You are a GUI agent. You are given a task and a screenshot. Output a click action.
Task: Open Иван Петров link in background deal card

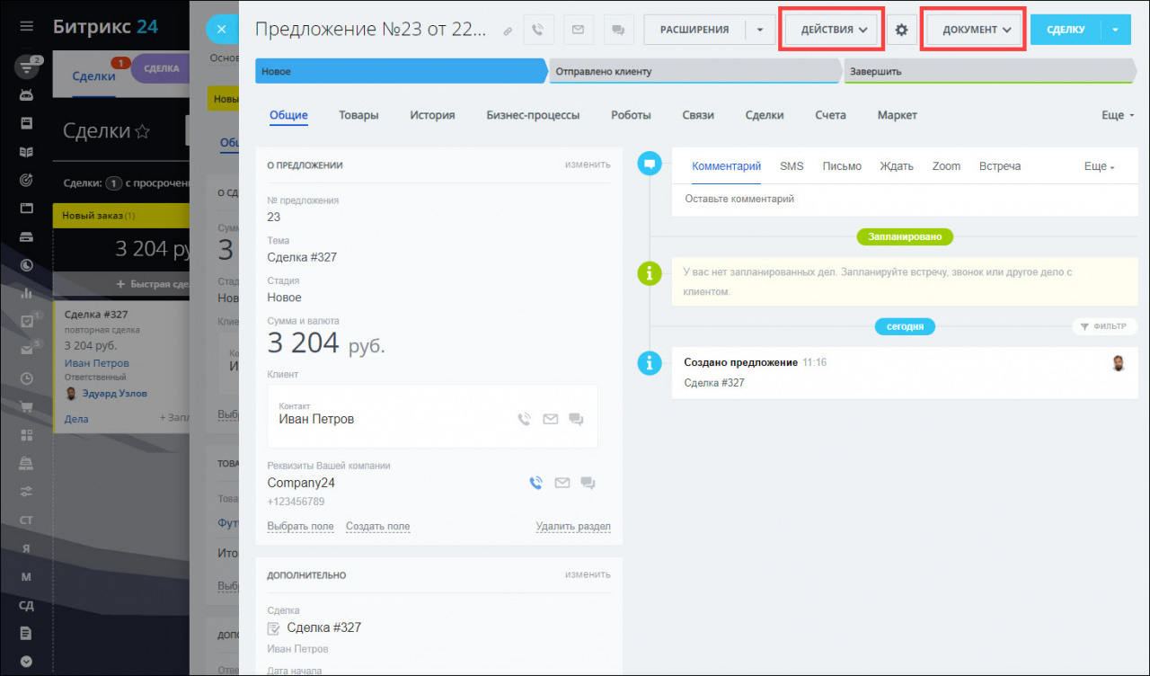coord(97,363)
